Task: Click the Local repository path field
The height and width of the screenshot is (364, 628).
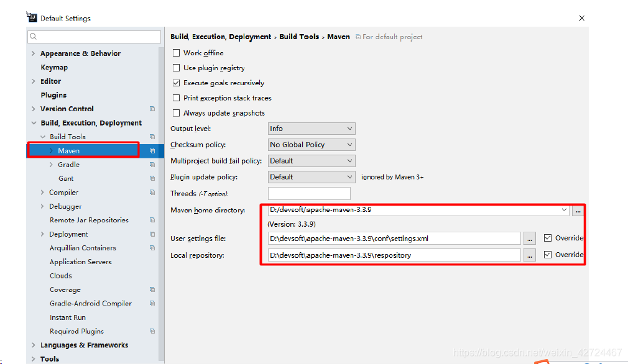Action: pyautogui.click(x=394, y=255)
